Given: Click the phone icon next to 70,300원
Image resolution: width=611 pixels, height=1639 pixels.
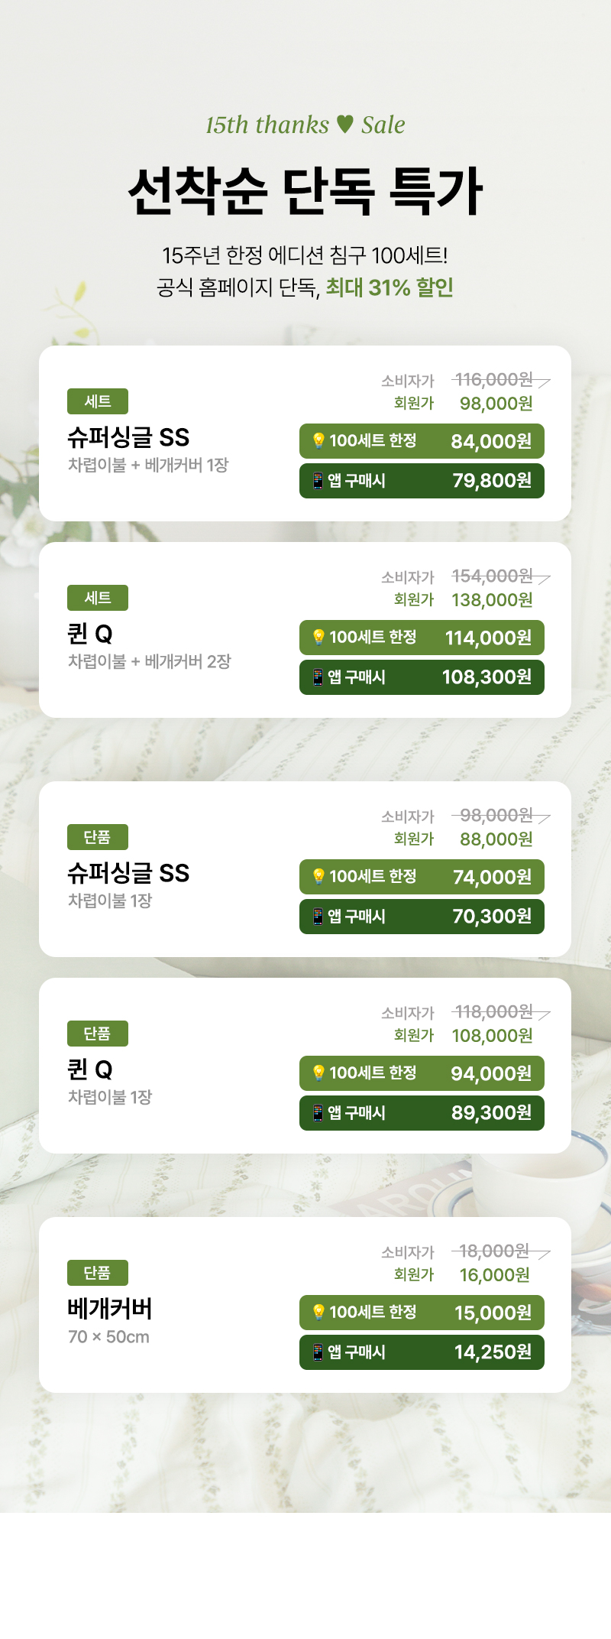Looking at the screenshot, I should [318, 917].
